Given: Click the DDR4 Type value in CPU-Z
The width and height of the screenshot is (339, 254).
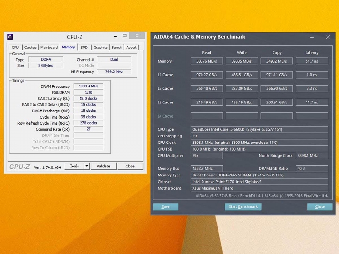Looking at the screenshot, I should tap(46, 59).
